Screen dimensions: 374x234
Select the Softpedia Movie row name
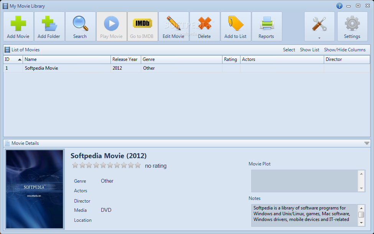click(41, 68)
